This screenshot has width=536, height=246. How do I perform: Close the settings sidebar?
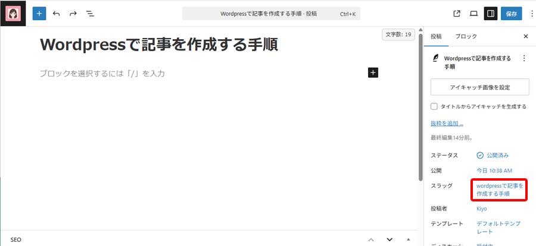pos(526,36)
